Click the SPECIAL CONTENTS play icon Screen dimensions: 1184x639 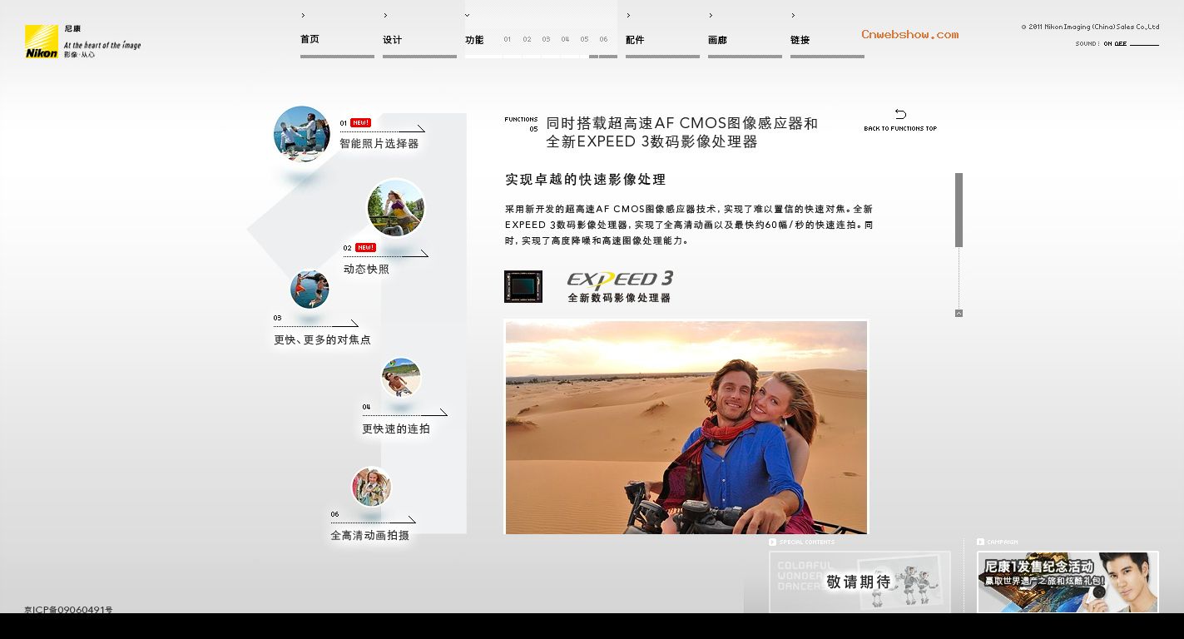[773, 542]
